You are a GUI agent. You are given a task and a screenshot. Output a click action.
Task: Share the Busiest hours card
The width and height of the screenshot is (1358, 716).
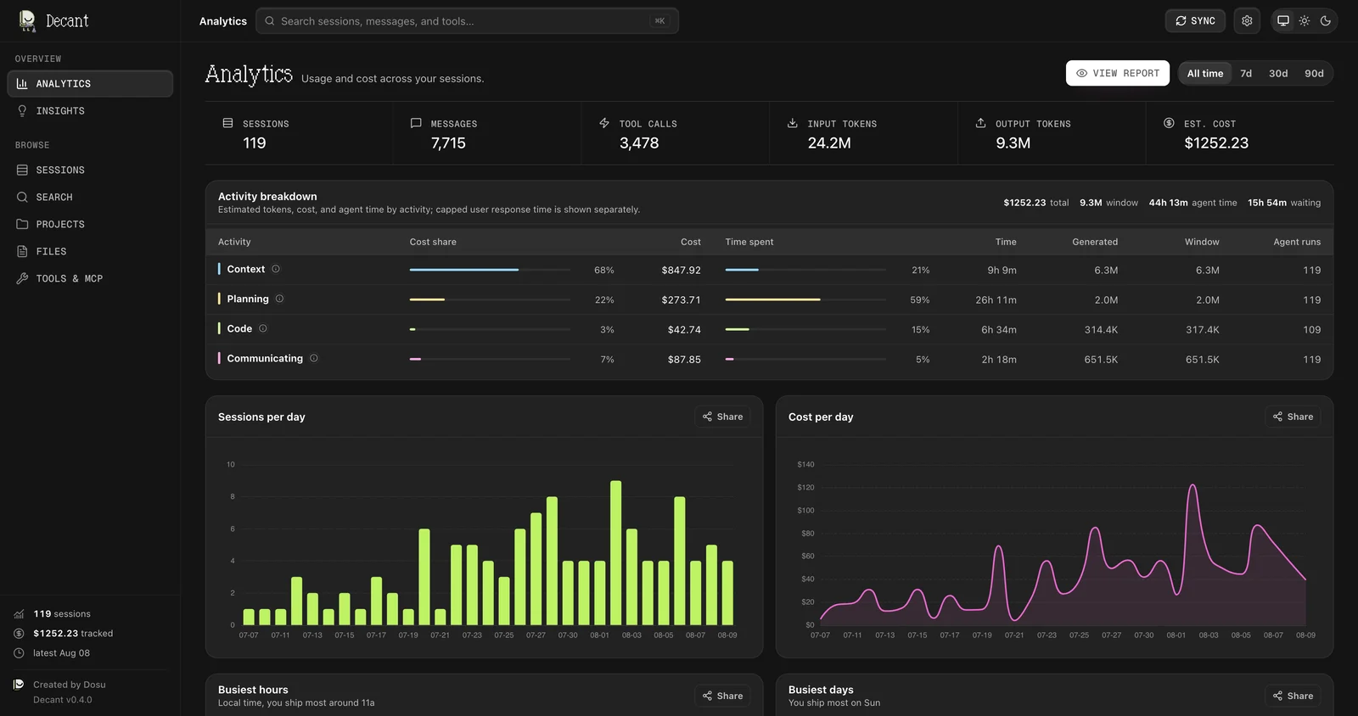click(x=722, y=696)
